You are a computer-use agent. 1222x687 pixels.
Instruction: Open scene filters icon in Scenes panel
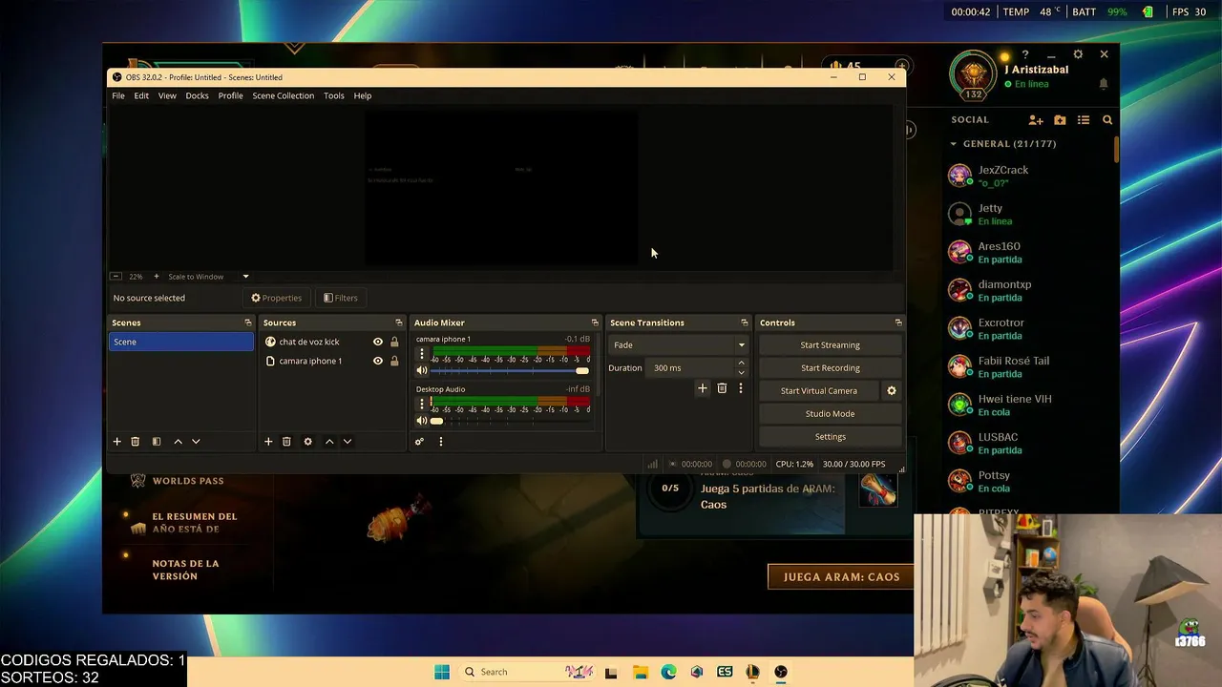(x=157, y=442)
